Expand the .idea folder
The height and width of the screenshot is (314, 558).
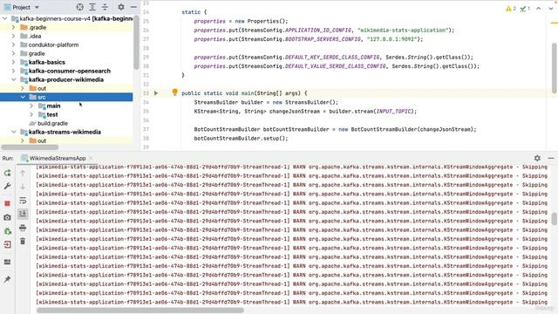coord(14,36)
